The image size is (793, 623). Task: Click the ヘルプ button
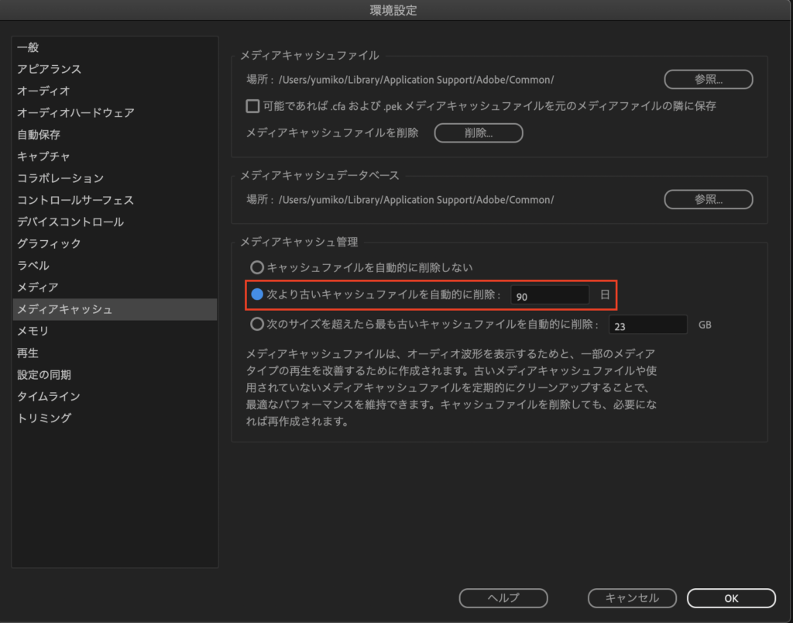[503, 597]
